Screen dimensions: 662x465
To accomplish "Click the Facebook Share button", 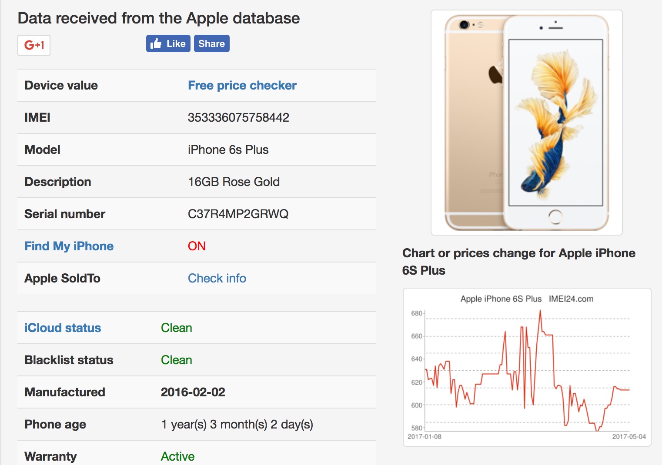I will tap(211, 43).
